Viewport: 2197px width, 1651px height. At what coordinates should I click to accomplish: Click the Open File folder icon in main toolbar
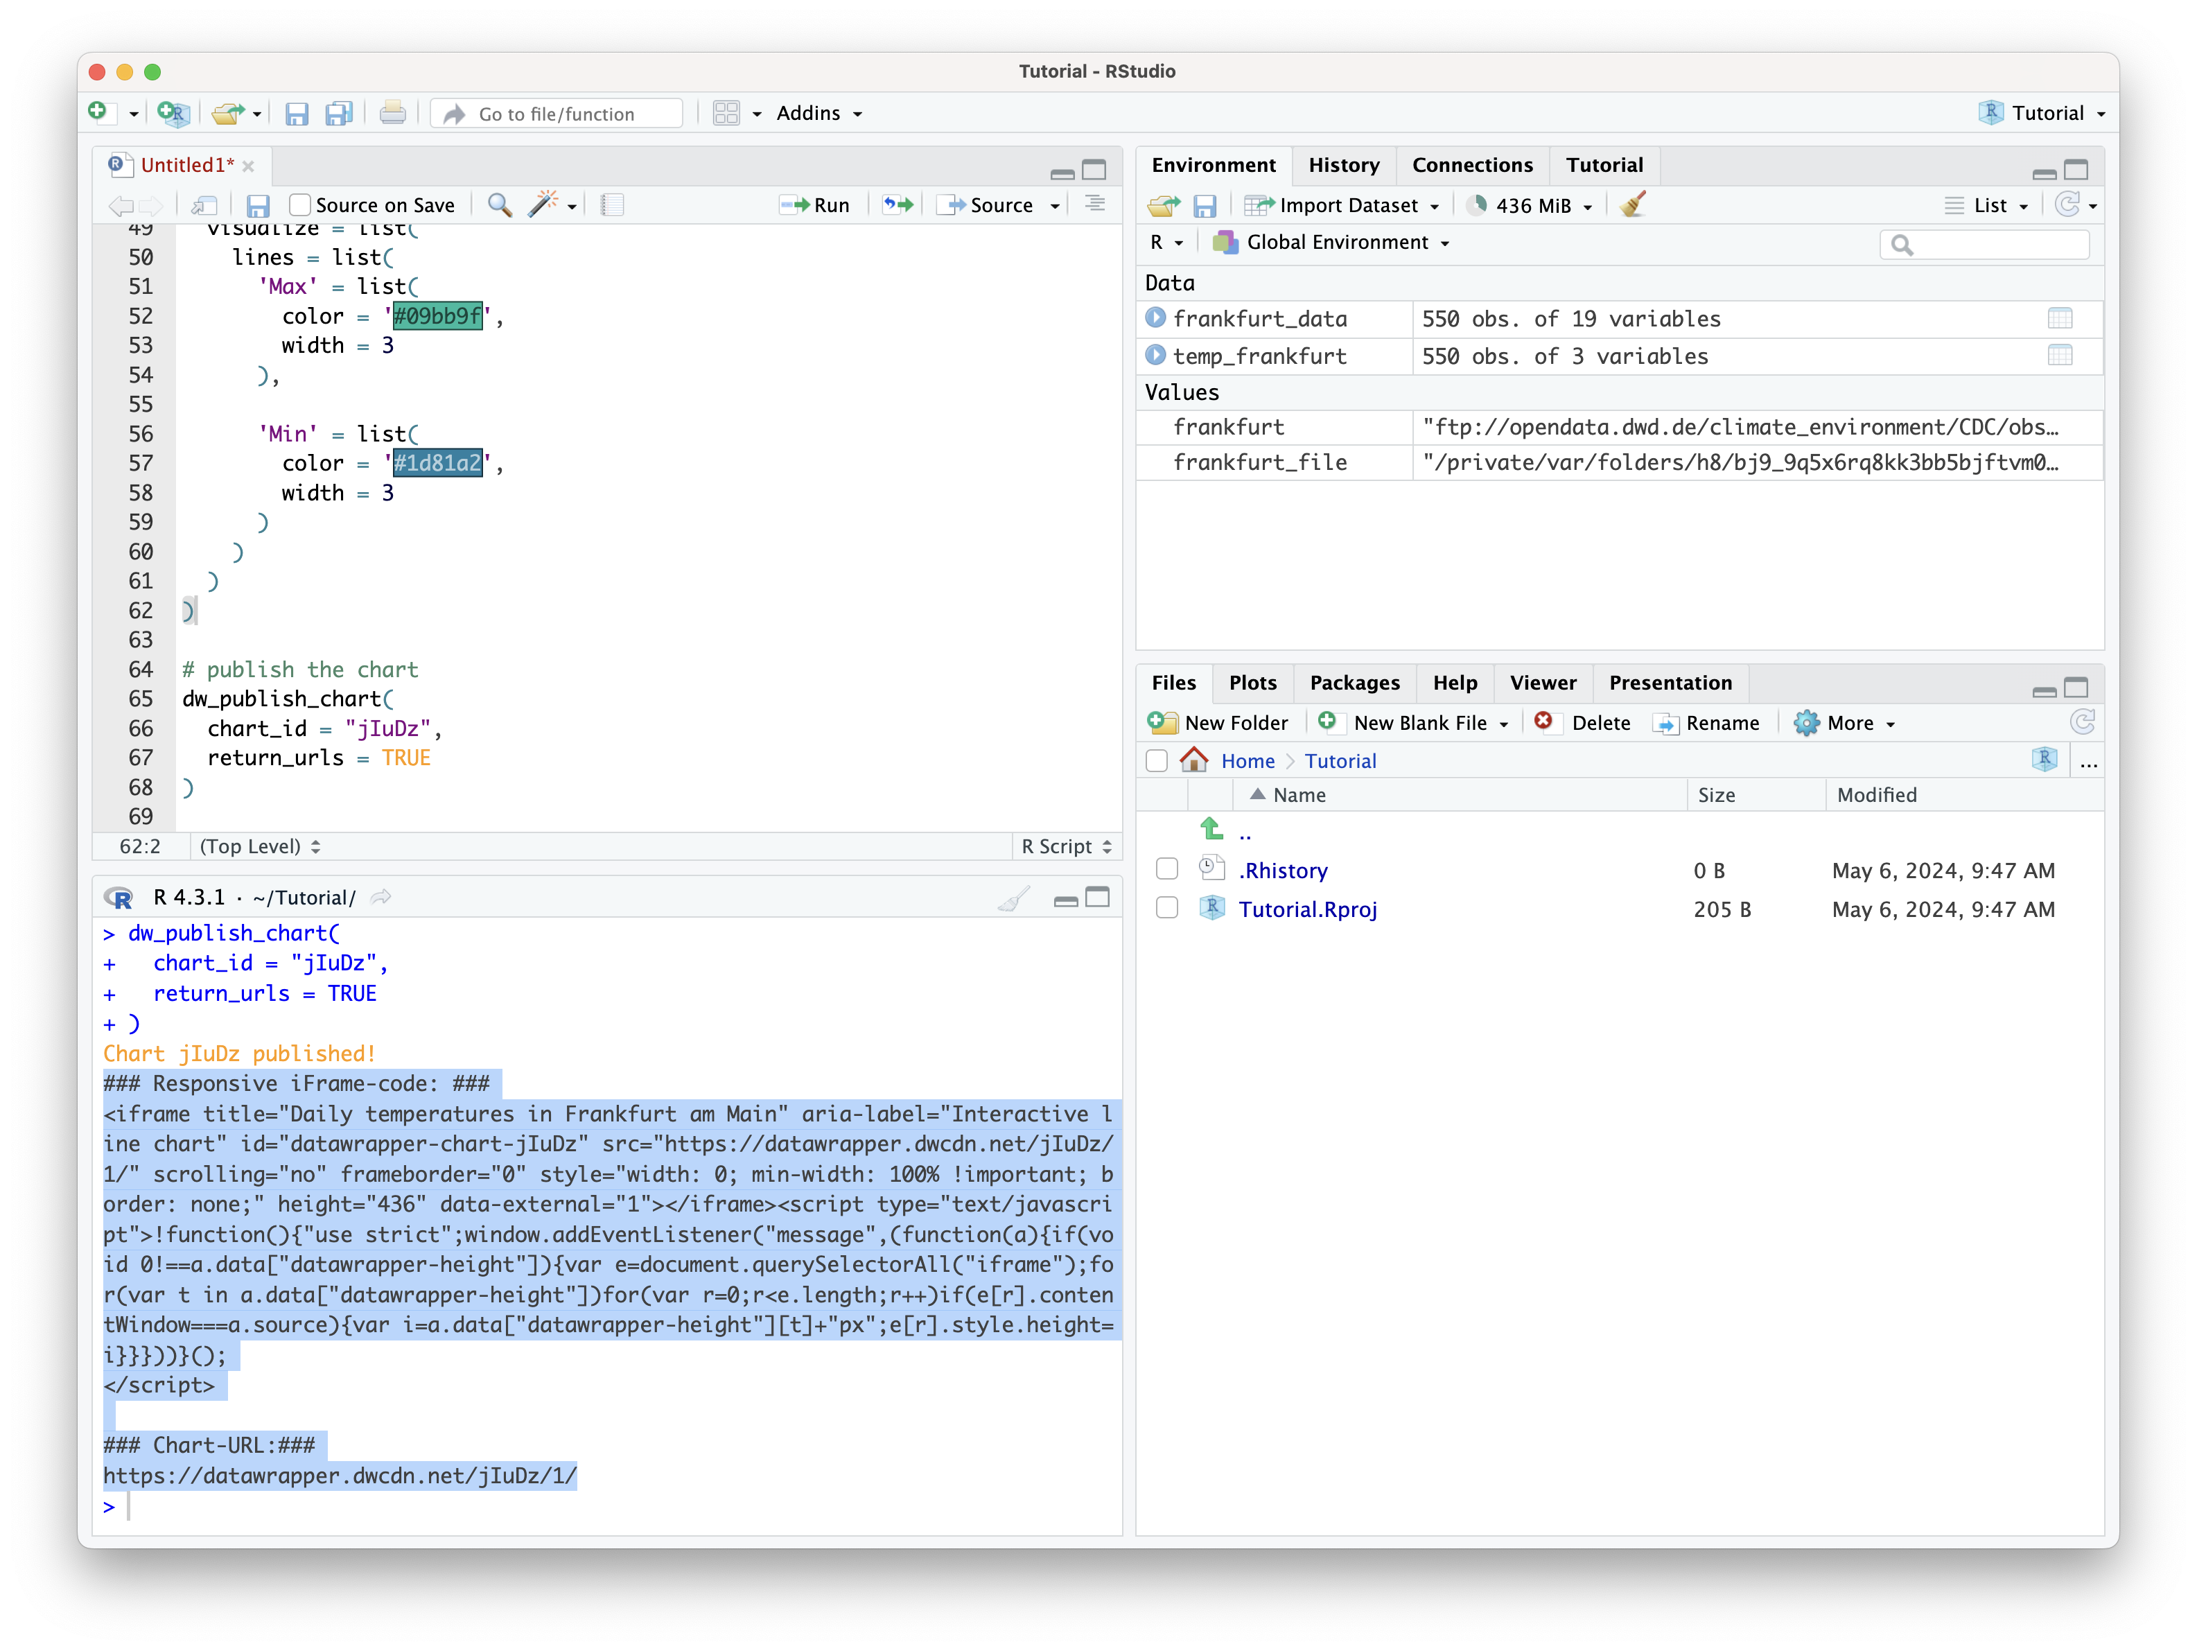pyautogui.click(x=227, y=113)
